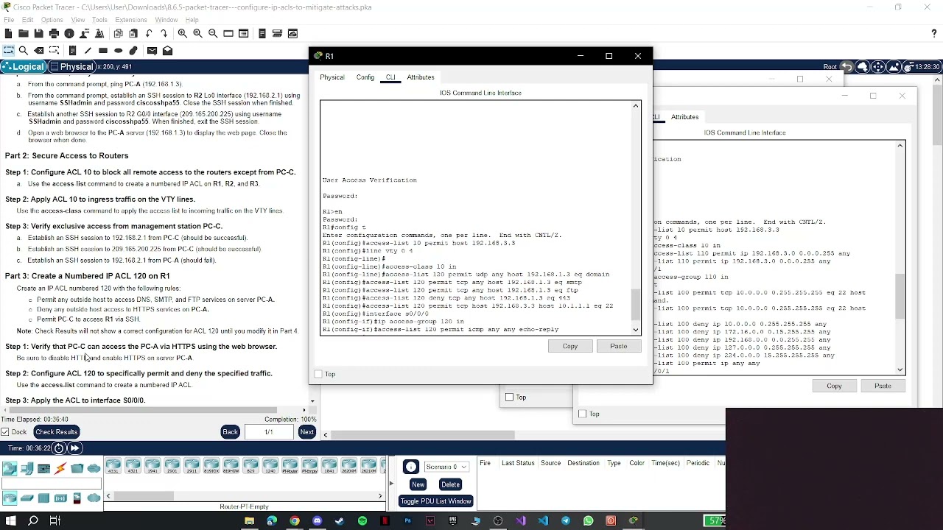The image size is (943, 530).
Task: Click the Open file toolbar icon
Action: 24,33
